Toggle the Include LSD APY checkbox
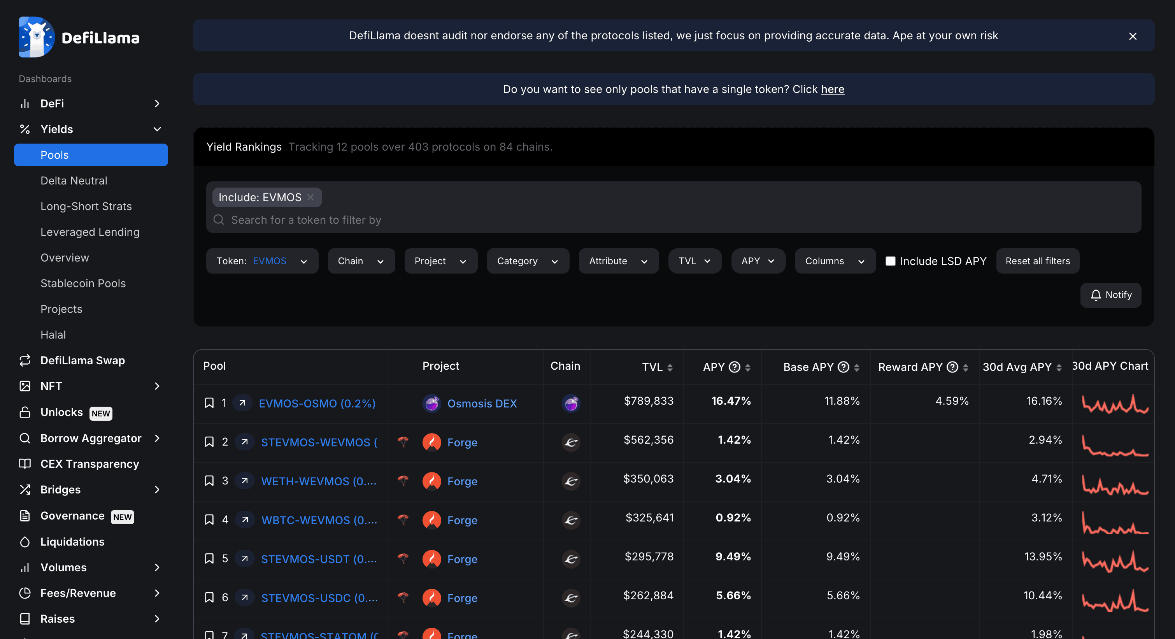This screenshot has width=1175, height=639. tap(890, 261)
